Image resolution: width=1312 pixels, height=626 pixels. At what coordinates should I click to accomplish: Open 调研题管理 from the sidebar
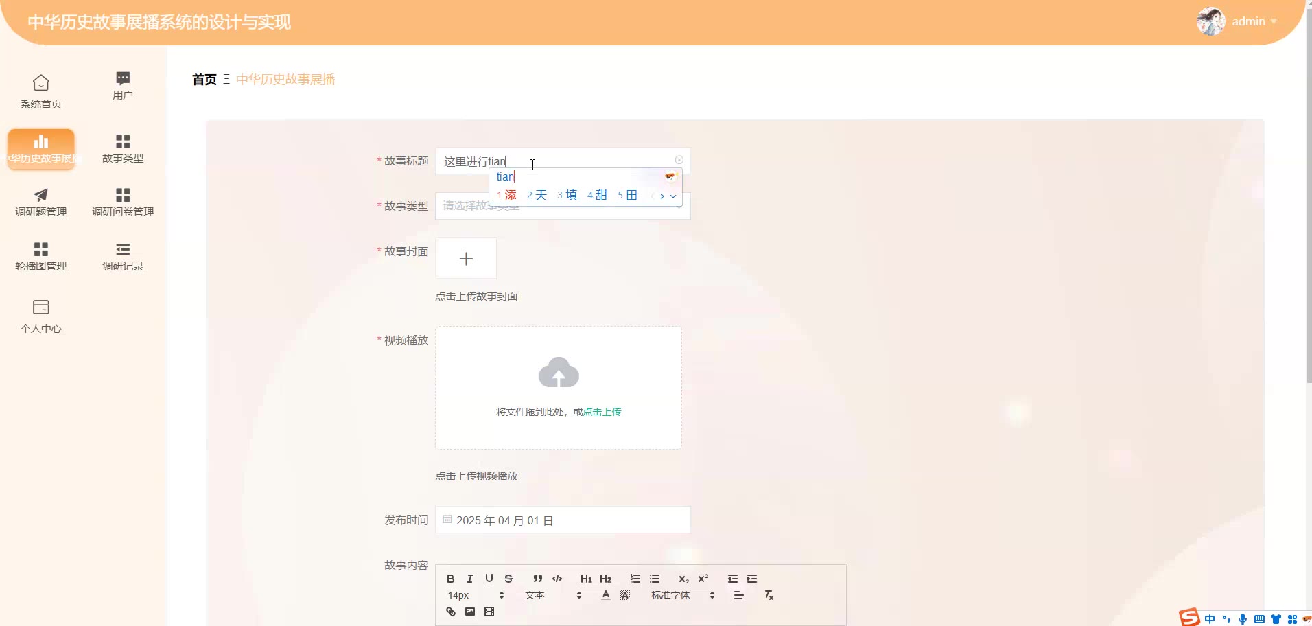point(41,202)
